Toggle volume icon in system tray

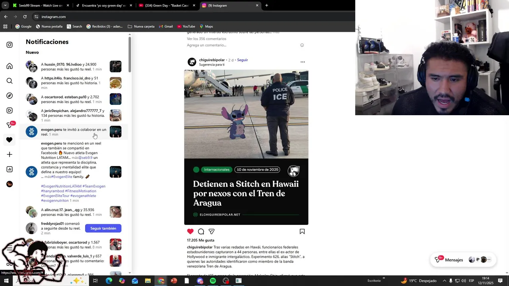464,281
